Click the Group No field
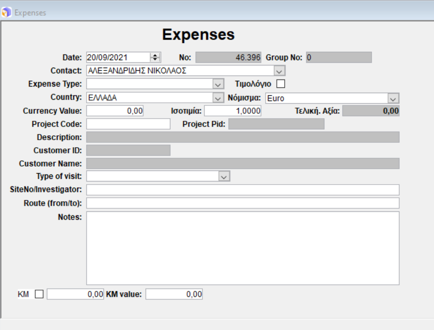 point(338,58)
